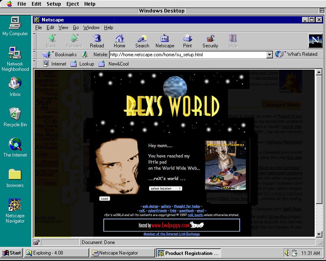Screen dimensions: 326x261
Task: Open the 'select location' dropdown
Action: 166,189
